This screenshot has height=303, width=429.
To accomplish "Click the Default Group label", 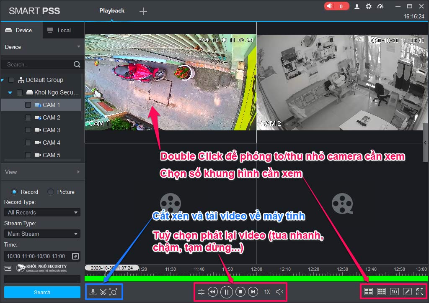I will click(x=44, y=80).
